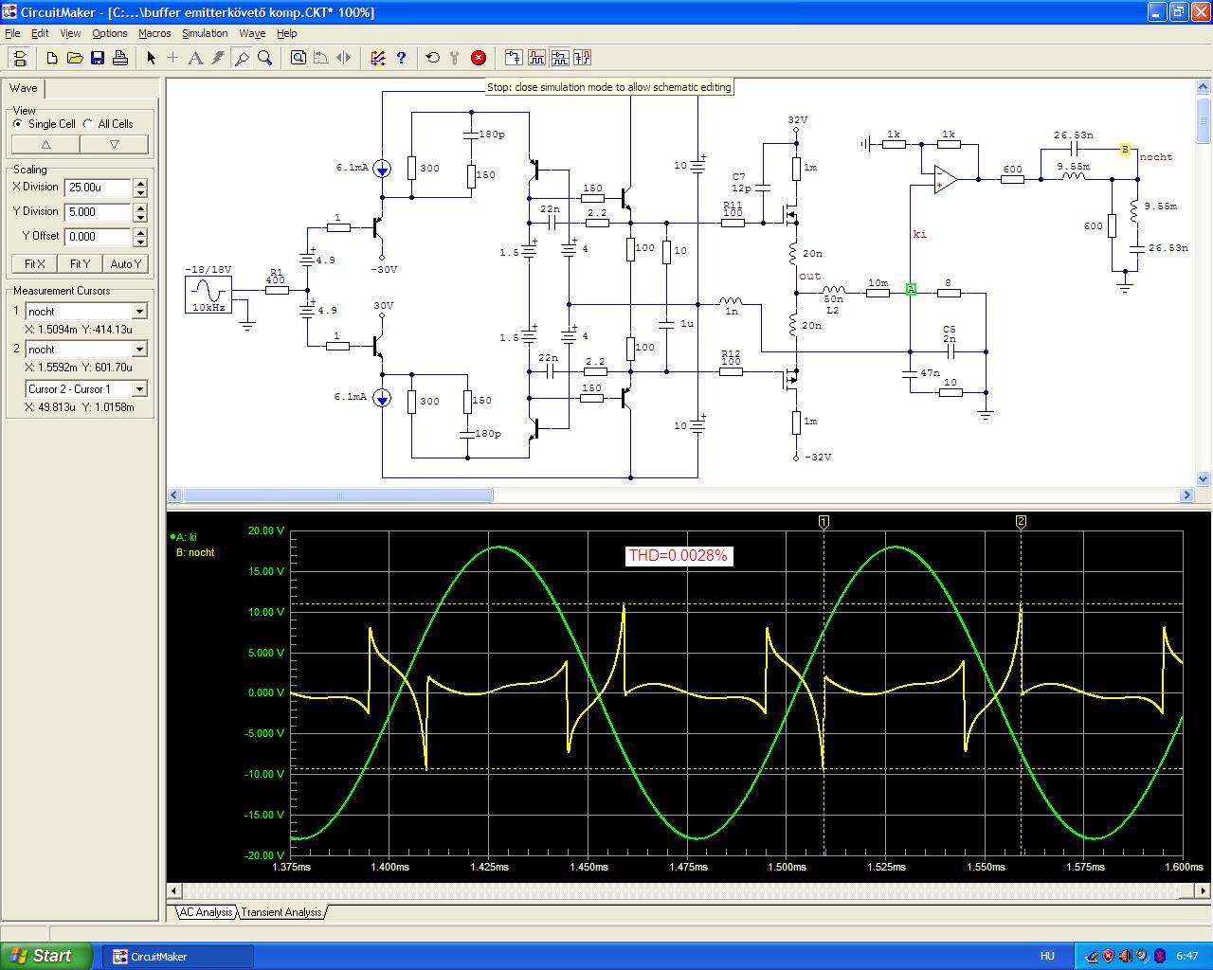Click the Print toolbar icon
The width and height of the screenshot is (1213, 970).
120,58
